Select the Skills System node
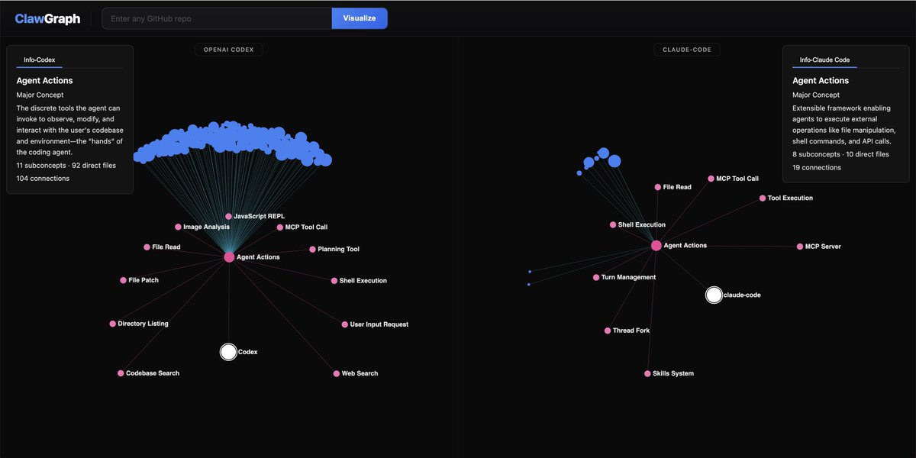 click(x=647, y=374)
